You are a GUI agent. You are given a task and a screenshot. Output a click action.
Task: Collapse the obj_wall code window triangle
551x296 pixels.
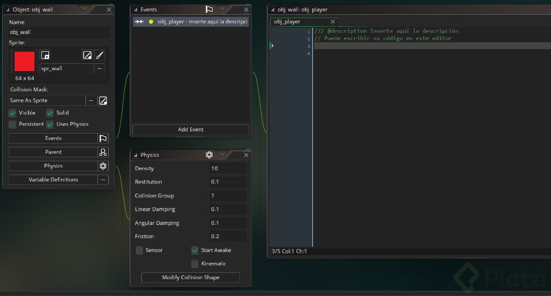[x=272, y=9]
